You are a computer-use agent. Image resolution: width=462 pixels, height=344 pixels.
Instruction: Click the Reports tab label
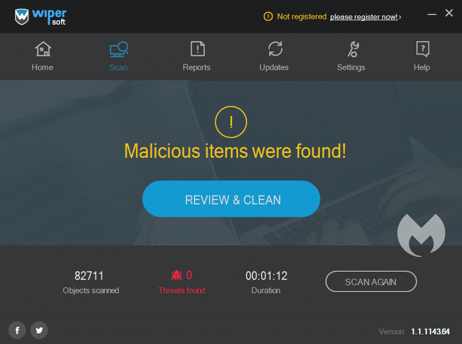pyautogui.click(x=196, y=67)
